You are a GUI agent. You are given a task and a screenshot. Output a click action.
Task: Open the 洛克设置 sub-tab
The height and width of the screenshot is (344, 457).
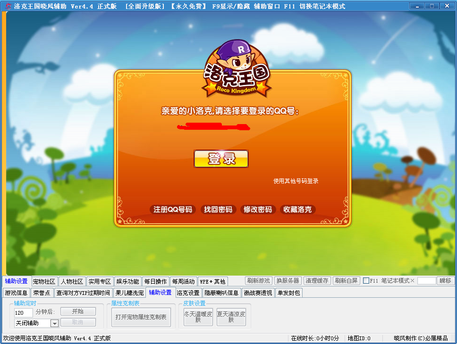coord(188,293)
